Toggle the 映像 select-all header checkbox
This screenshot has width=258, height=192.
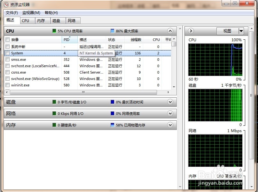tap(8, 40)
